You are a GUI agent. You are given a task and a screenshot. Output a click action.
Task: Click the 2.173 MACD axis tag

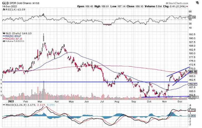click(192, 110)
